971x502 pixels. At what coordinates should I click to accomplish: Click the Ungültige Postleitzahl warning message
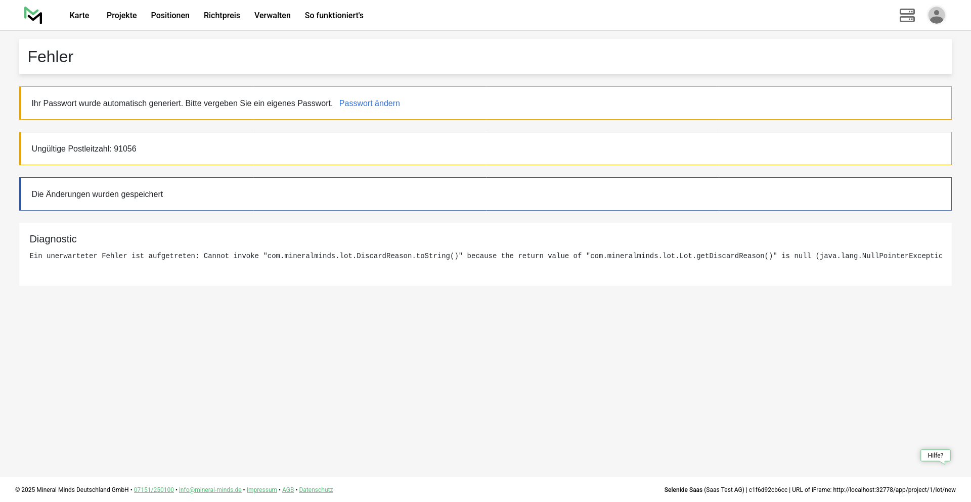coord(84,149)
